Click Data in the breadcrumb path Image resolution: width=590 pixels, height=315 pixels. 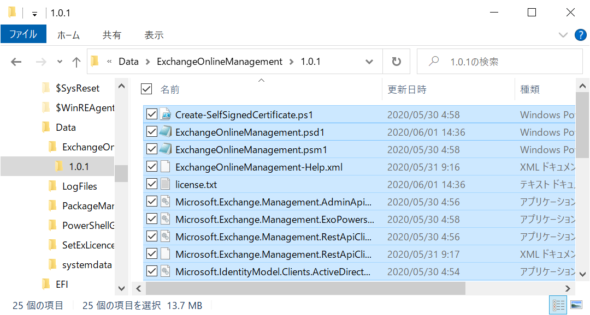pyautogui.click(x=129, y=62)
